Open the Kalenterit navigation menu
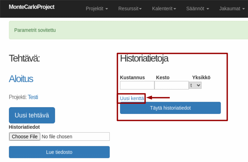 click(x=164, y=9)
